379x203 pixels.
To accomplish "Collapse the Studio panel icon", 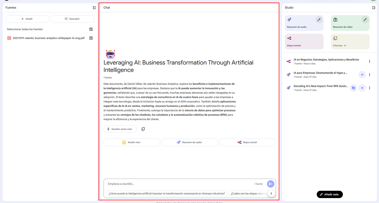I will [374, 8].
